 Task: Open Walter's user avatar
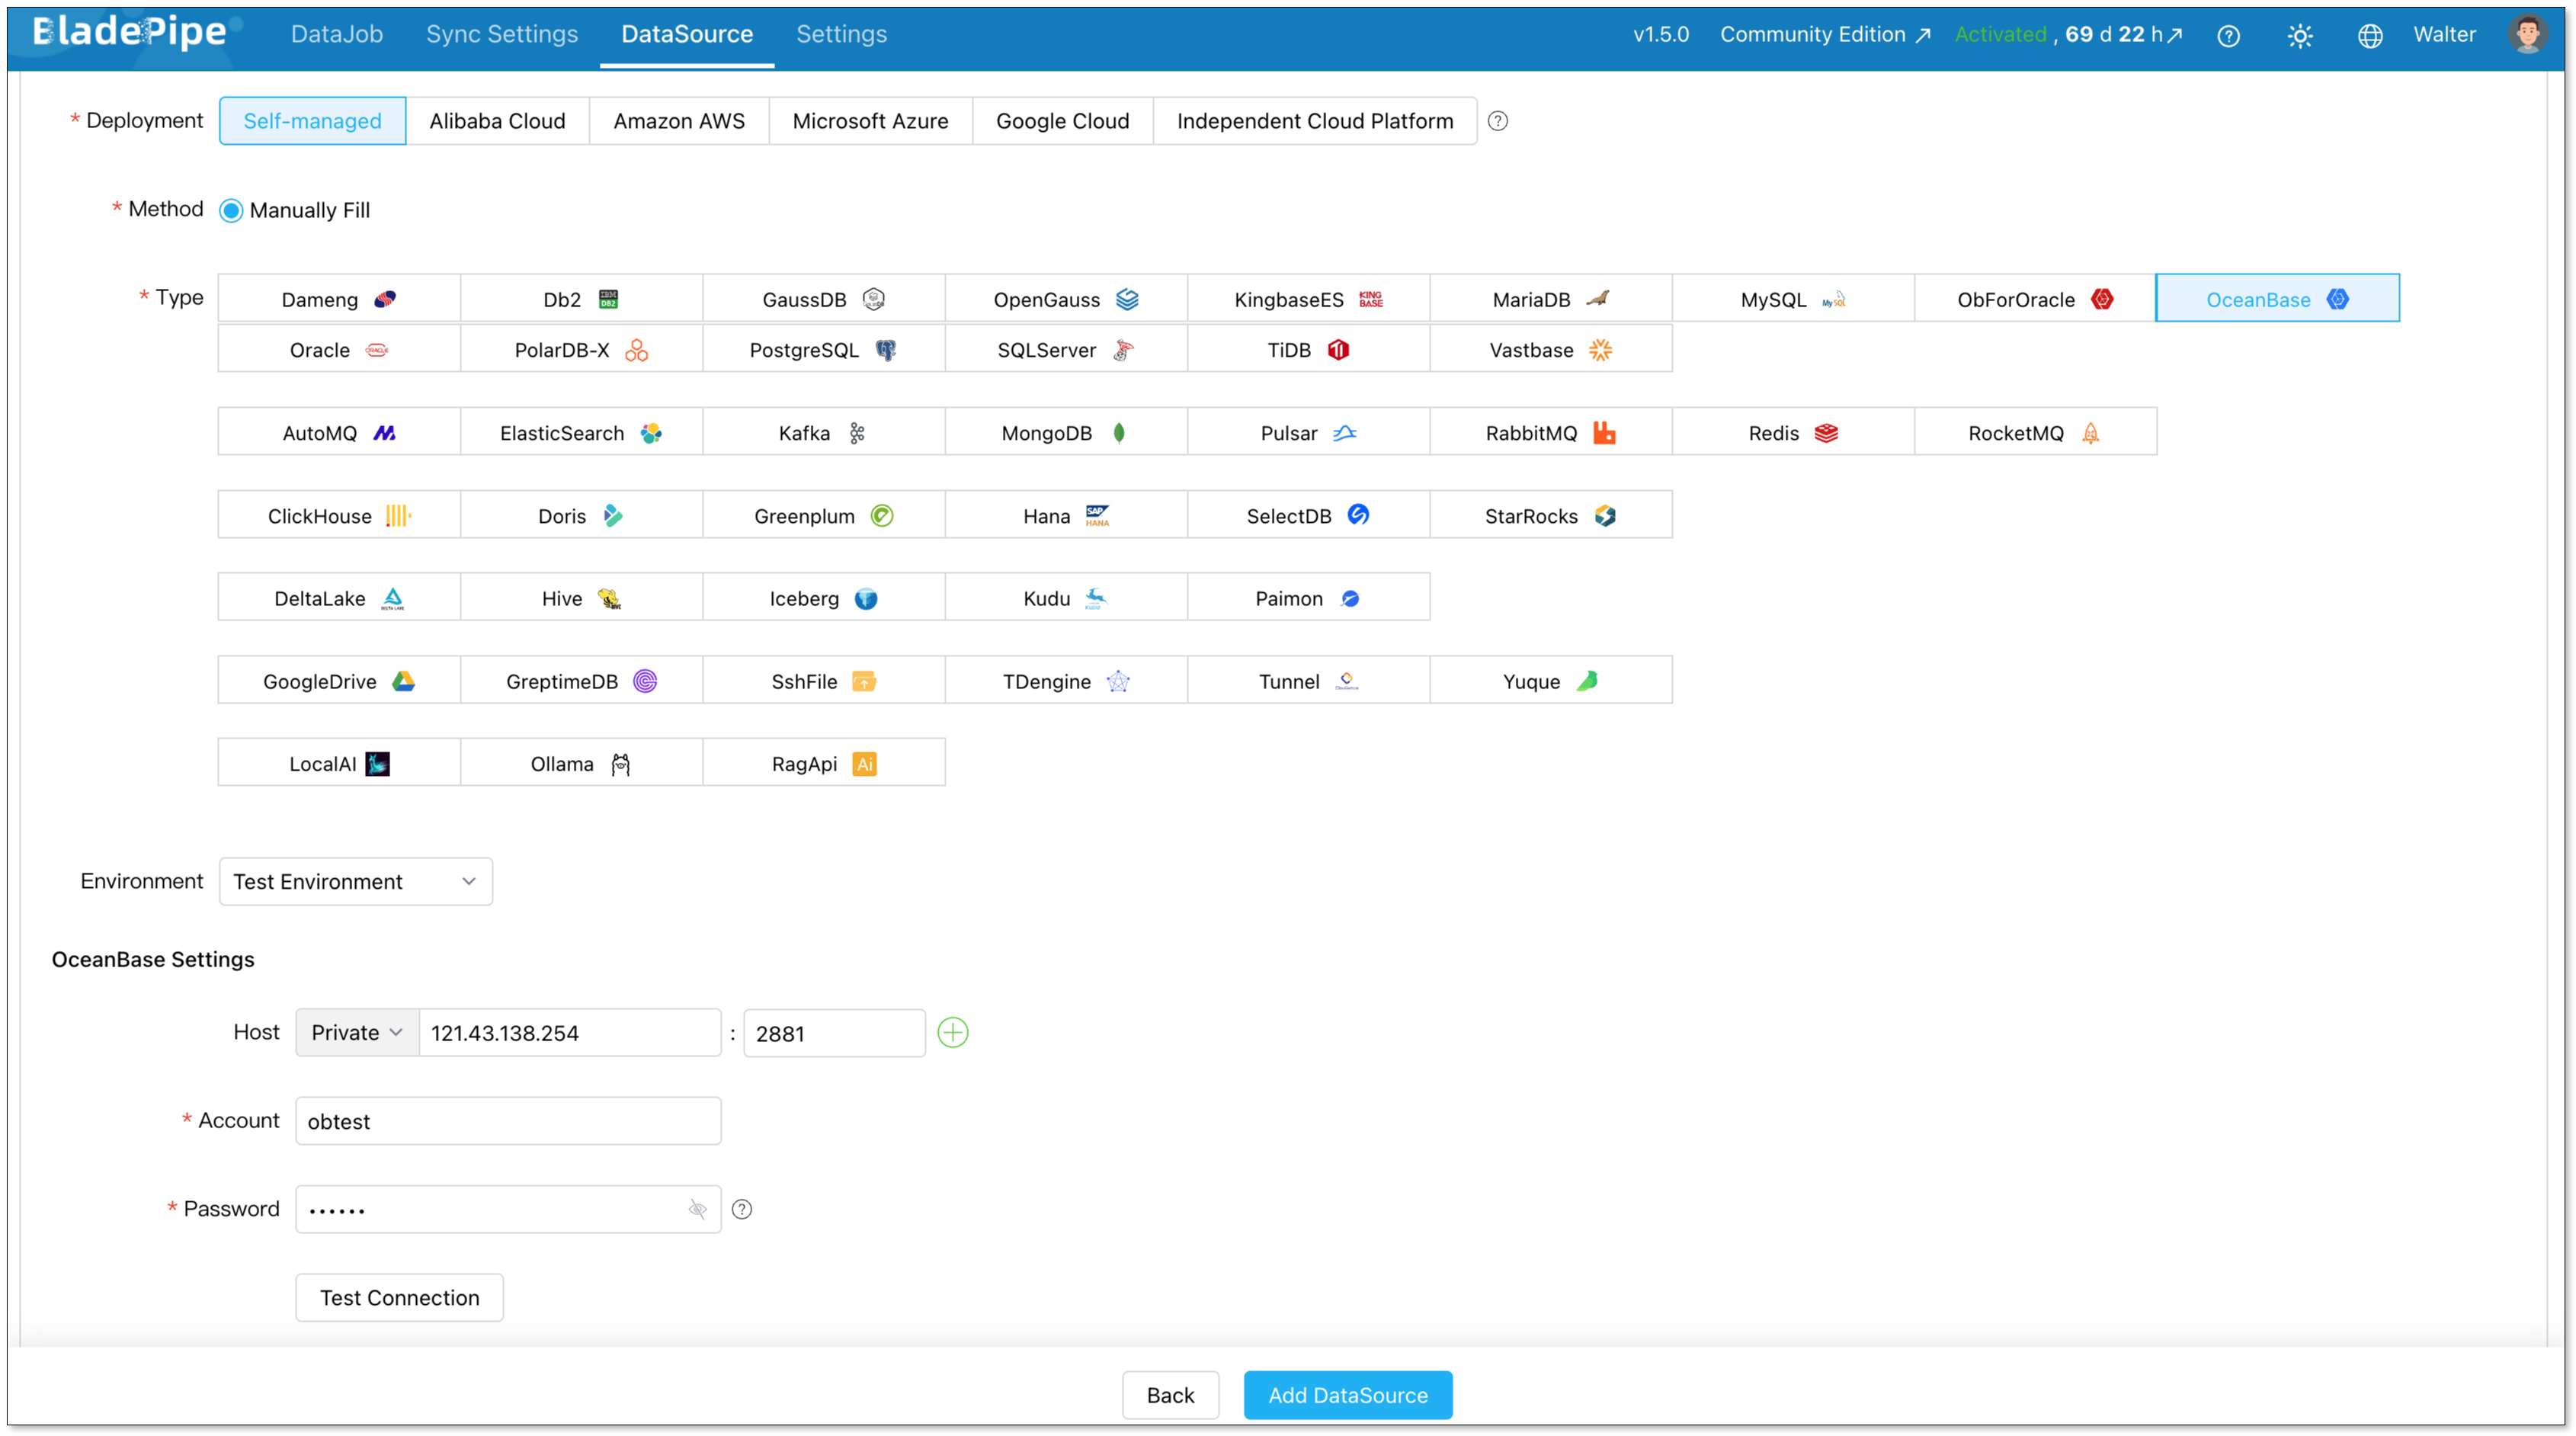tap(2527, 34)
